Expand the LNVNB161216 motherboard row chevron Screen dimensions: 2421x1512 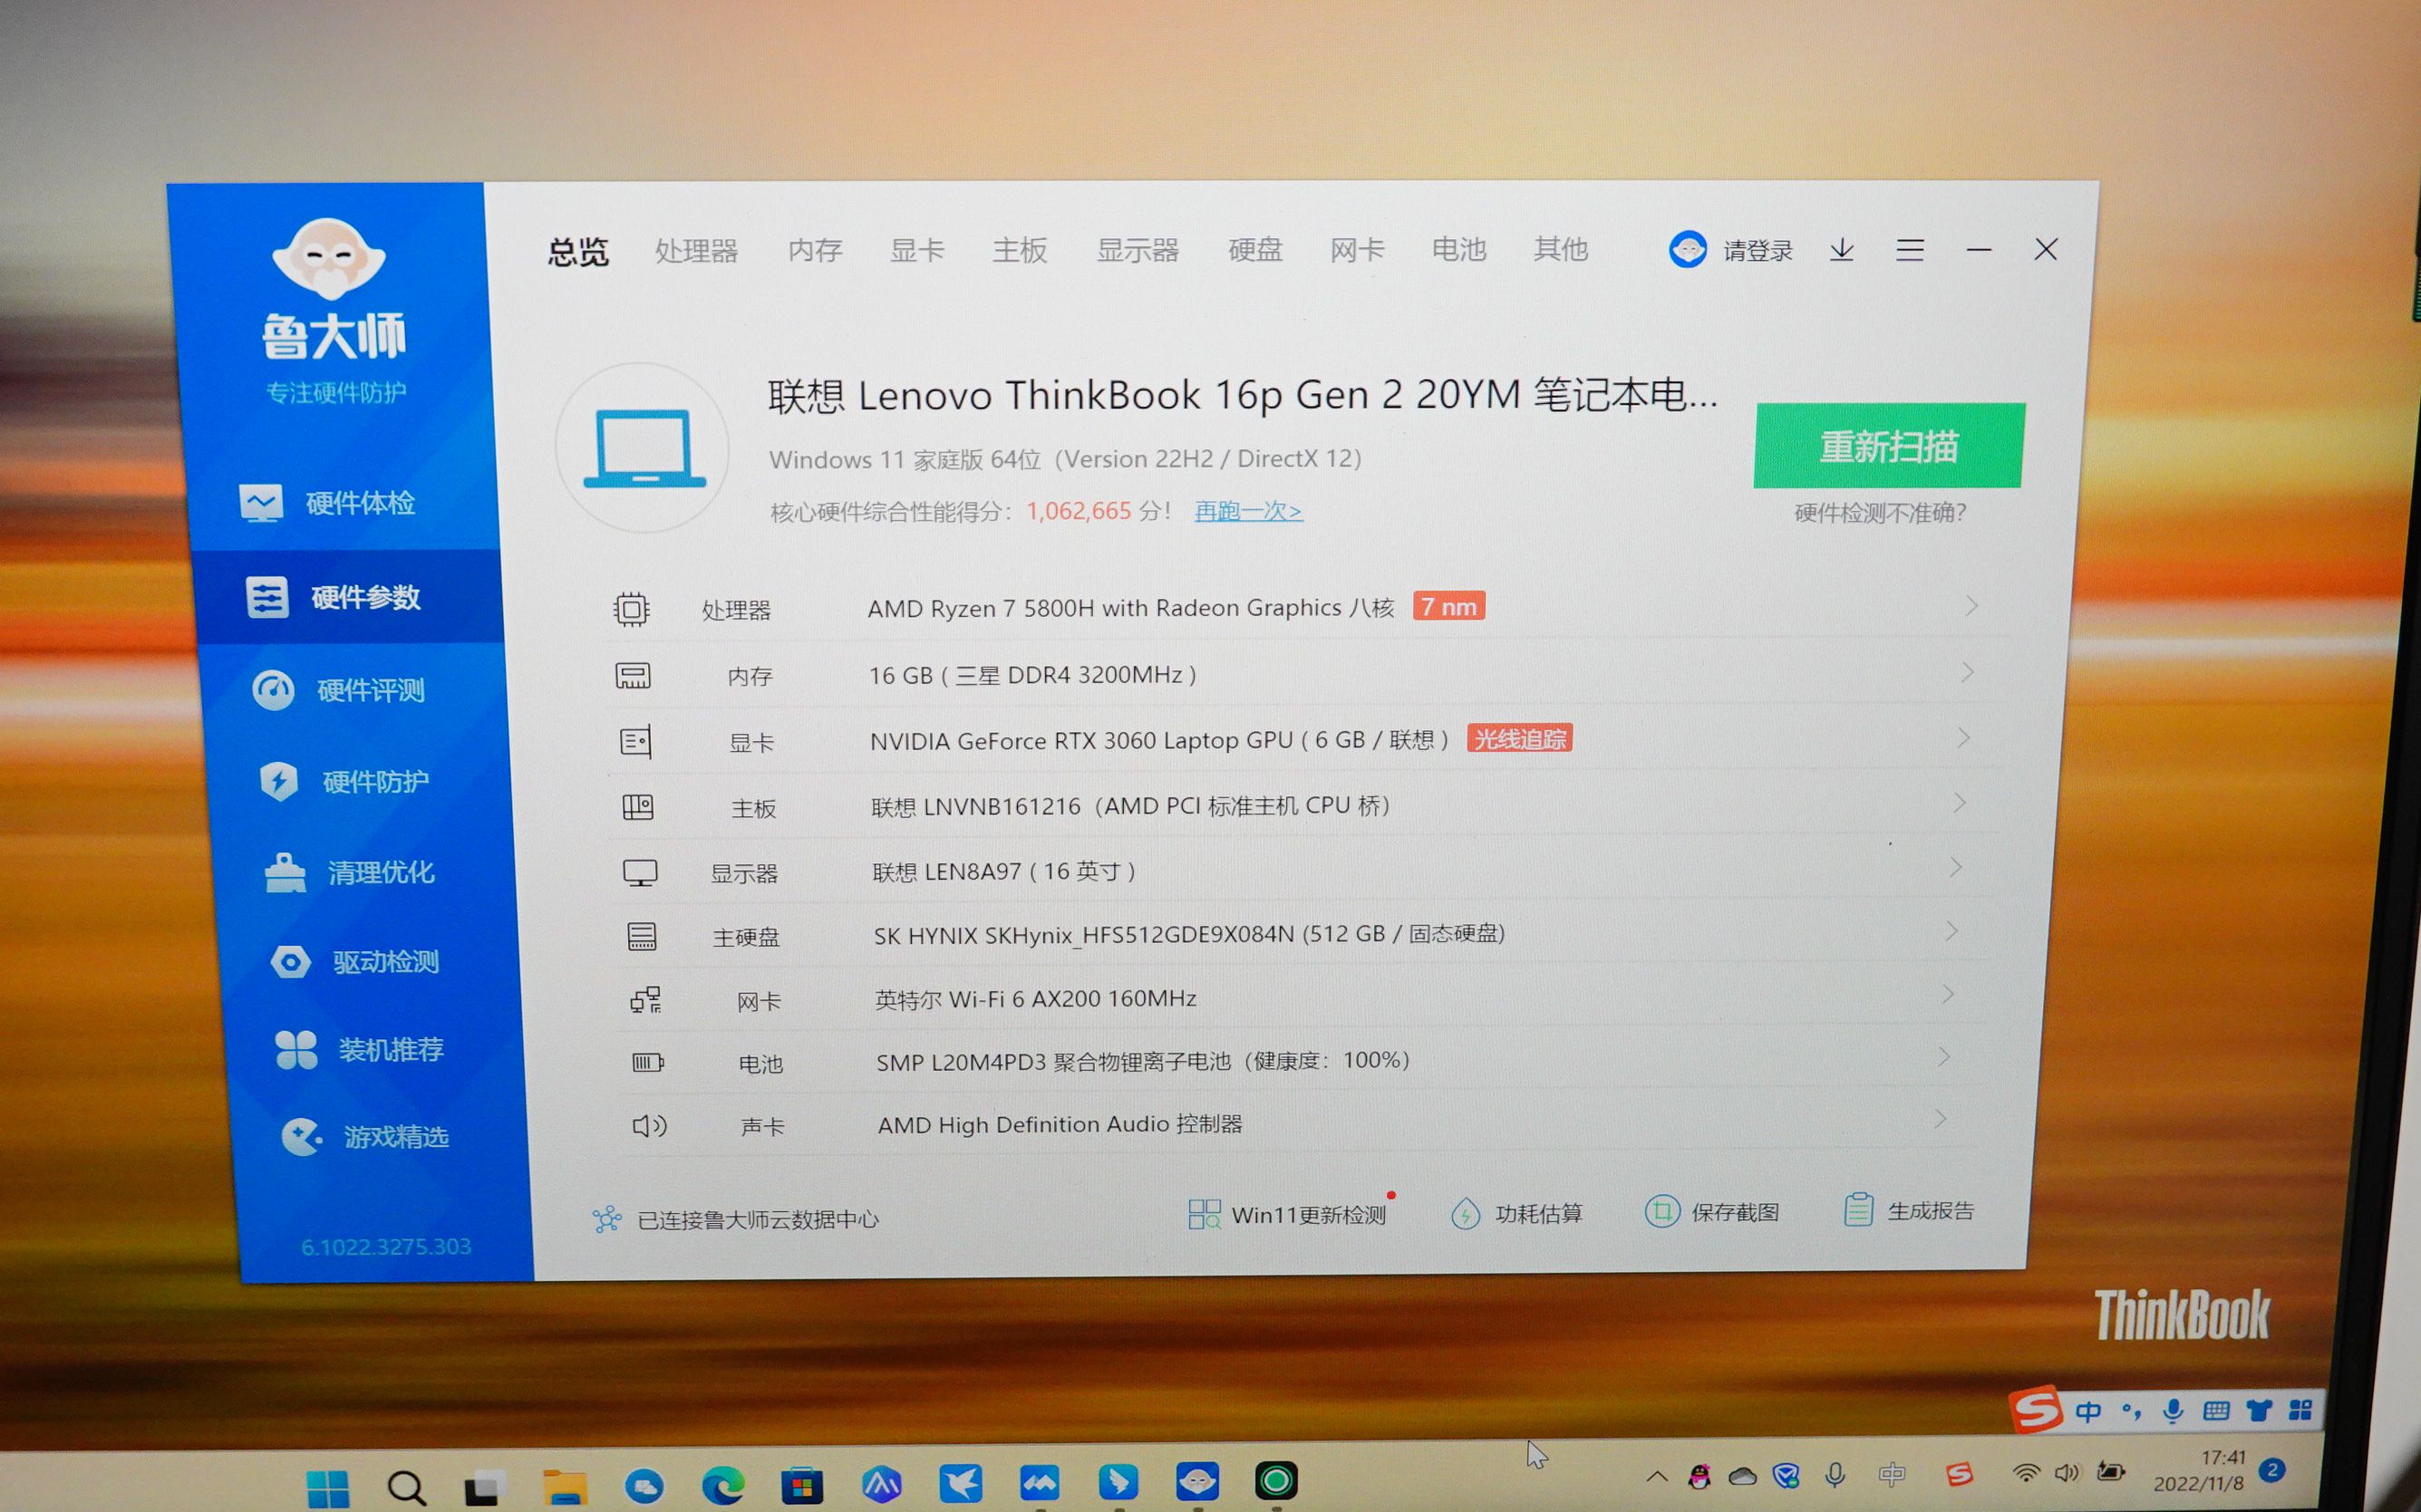point(1959,803)
